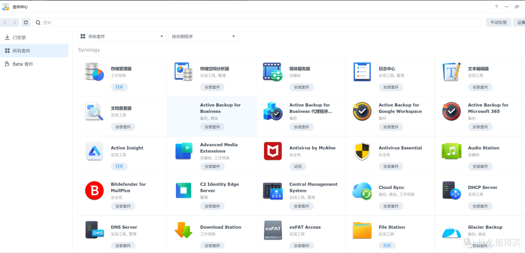The width and height of the screenshot is (525, 253).
Task: Click the Antivirus Essential shield icon
Action: (x=362, y=151)
